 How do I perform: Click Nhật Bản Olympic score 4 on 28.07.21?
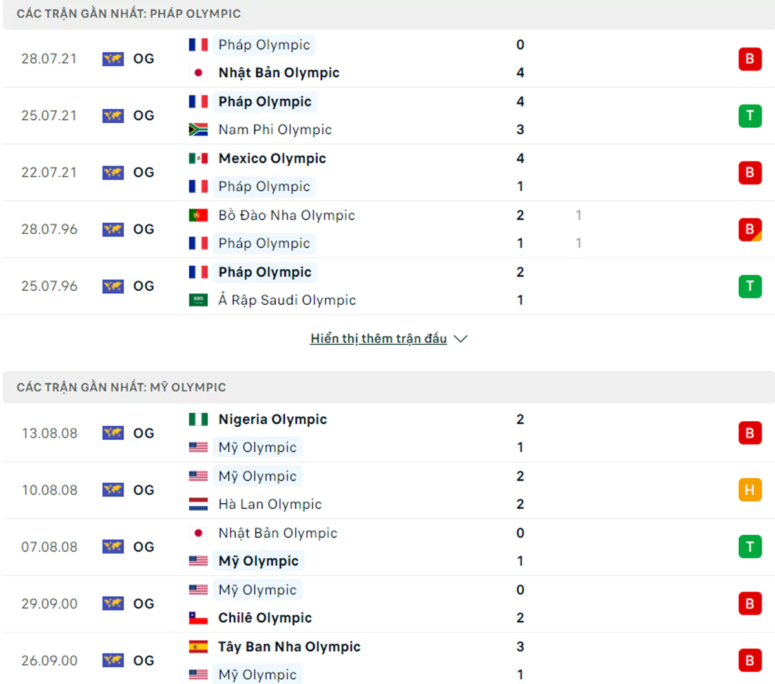[521, 73]
